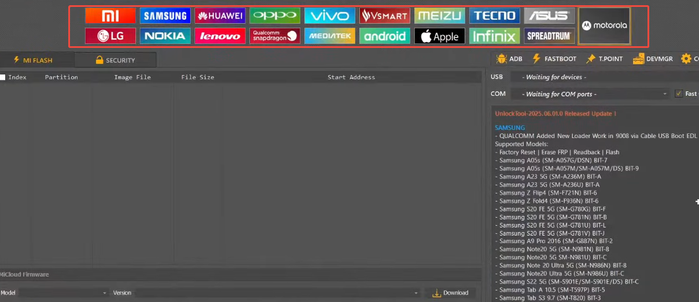Pick the MediaTek chipset tile
The width and height of the screenshot is (699, 302).
point(330,36)
